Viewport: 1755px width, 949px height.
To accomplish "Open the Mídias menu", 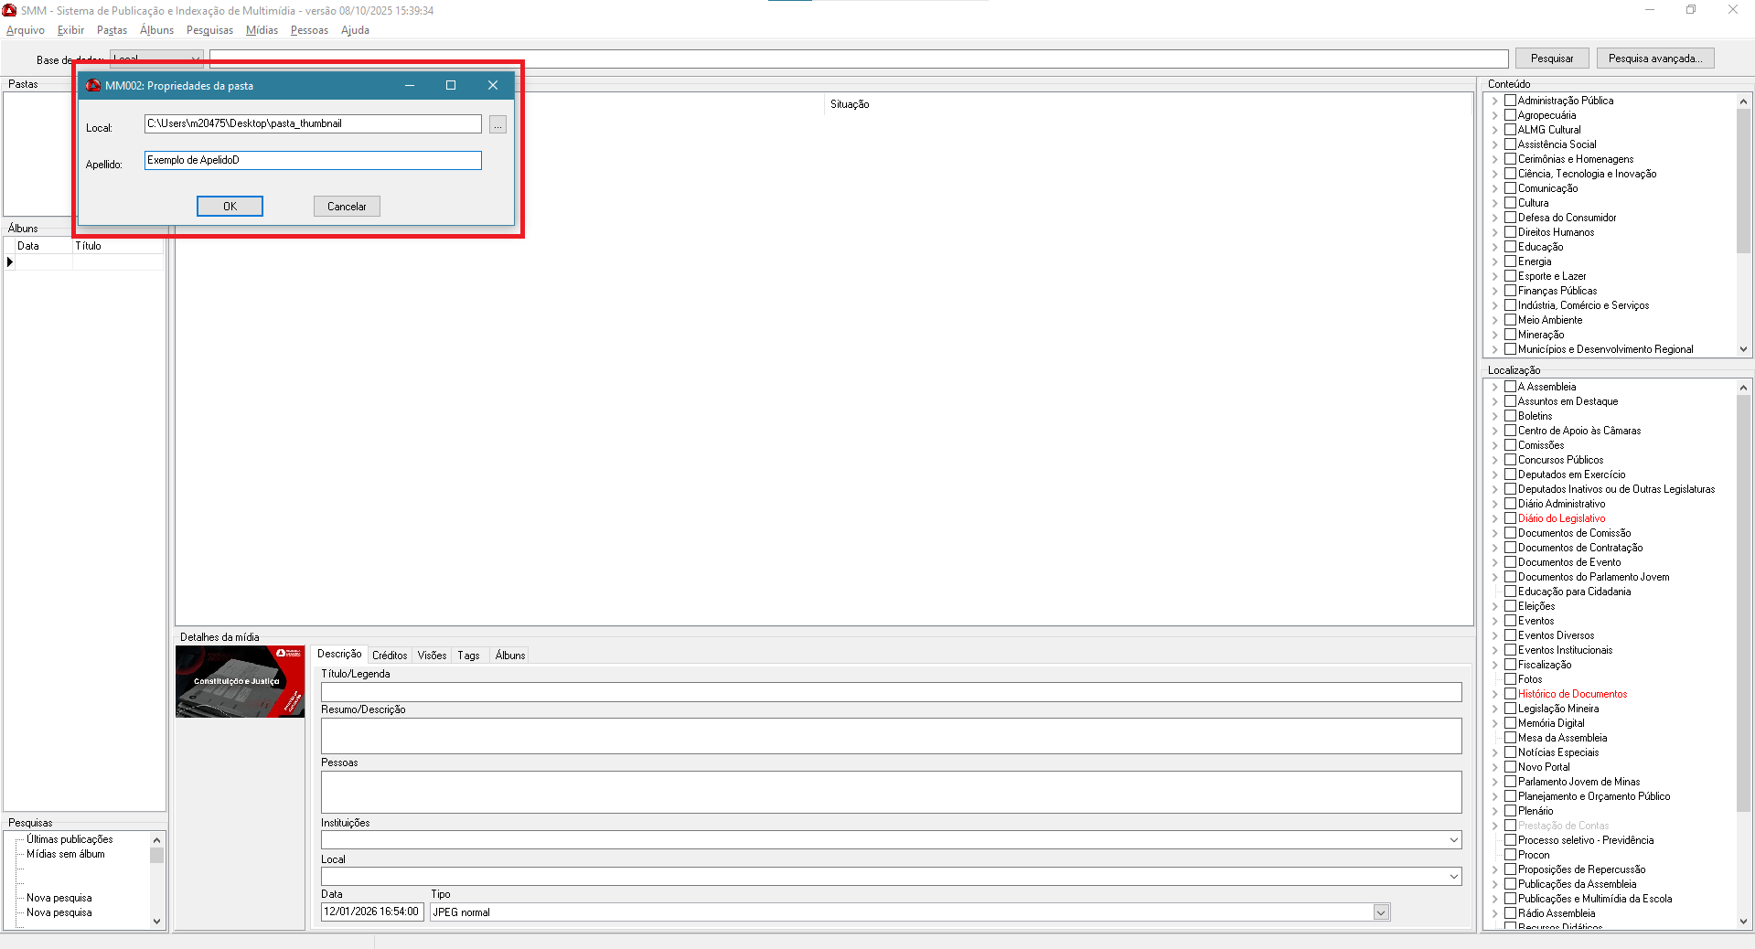I will (x=262, y=30).
